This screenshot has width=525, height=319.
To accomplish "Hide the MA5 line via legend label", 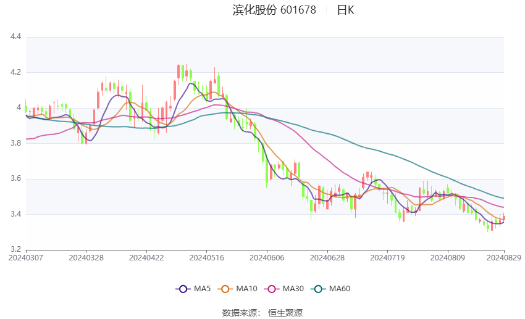I will (202, 289).
